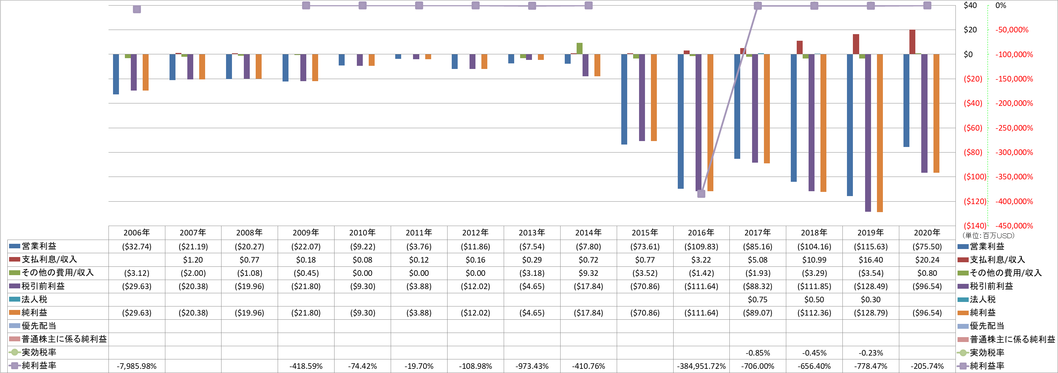Click 営業利益 value ($75.50) for 2020
Viewport: 1058px width, 373px height.
pyautogui.click(x=927, y=247)
